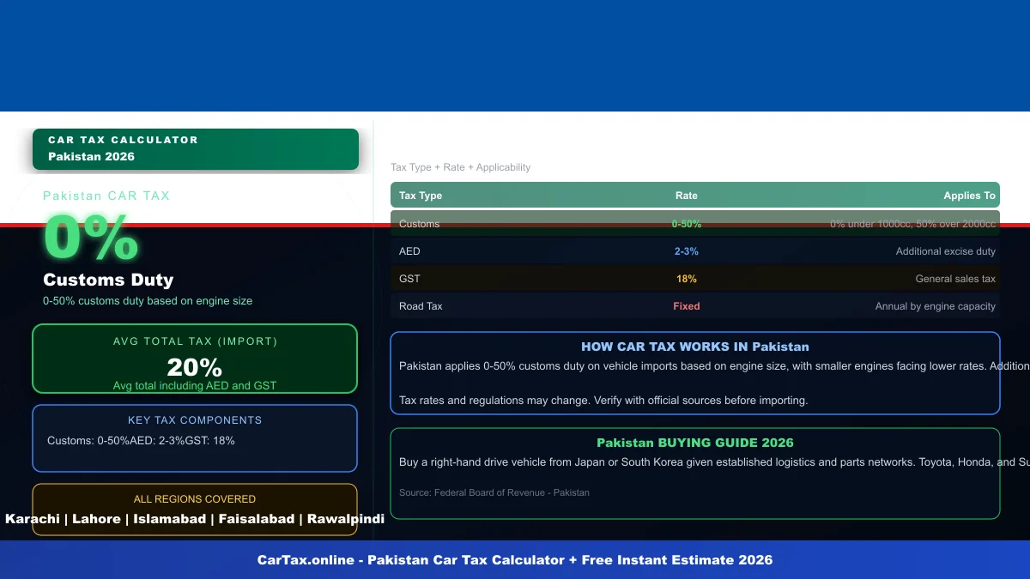Select the 'Road Tax' table row label
Viewport: 1030px width, 579px height.
click(x=421, y=306)
